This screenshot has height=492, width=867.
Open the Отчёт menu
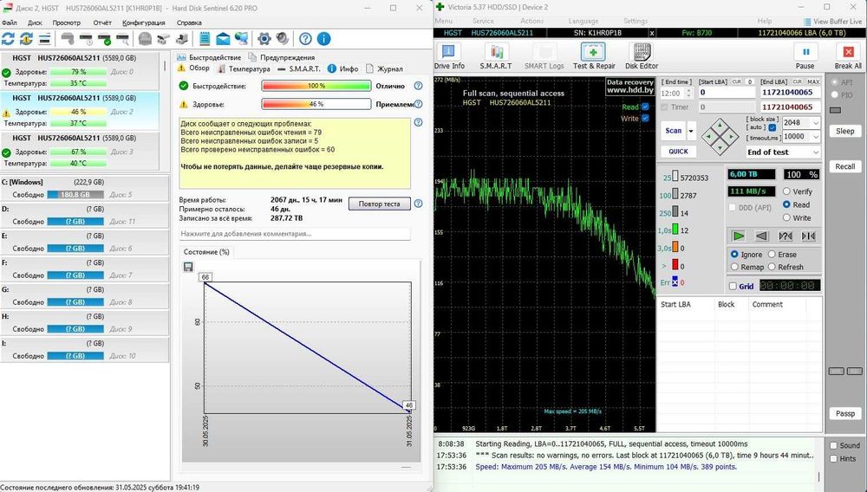point(102,23)
